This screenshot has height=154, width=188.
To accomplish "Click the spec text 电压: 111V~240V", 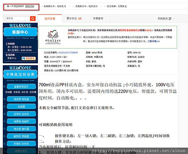I will click(x=56, y=57).
